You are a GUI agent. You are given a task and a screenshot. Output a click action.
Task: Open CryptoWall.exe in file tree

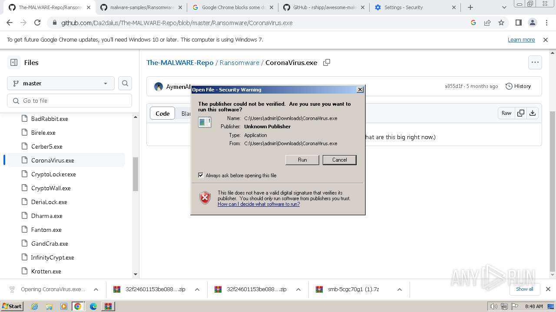pos(51,188)
